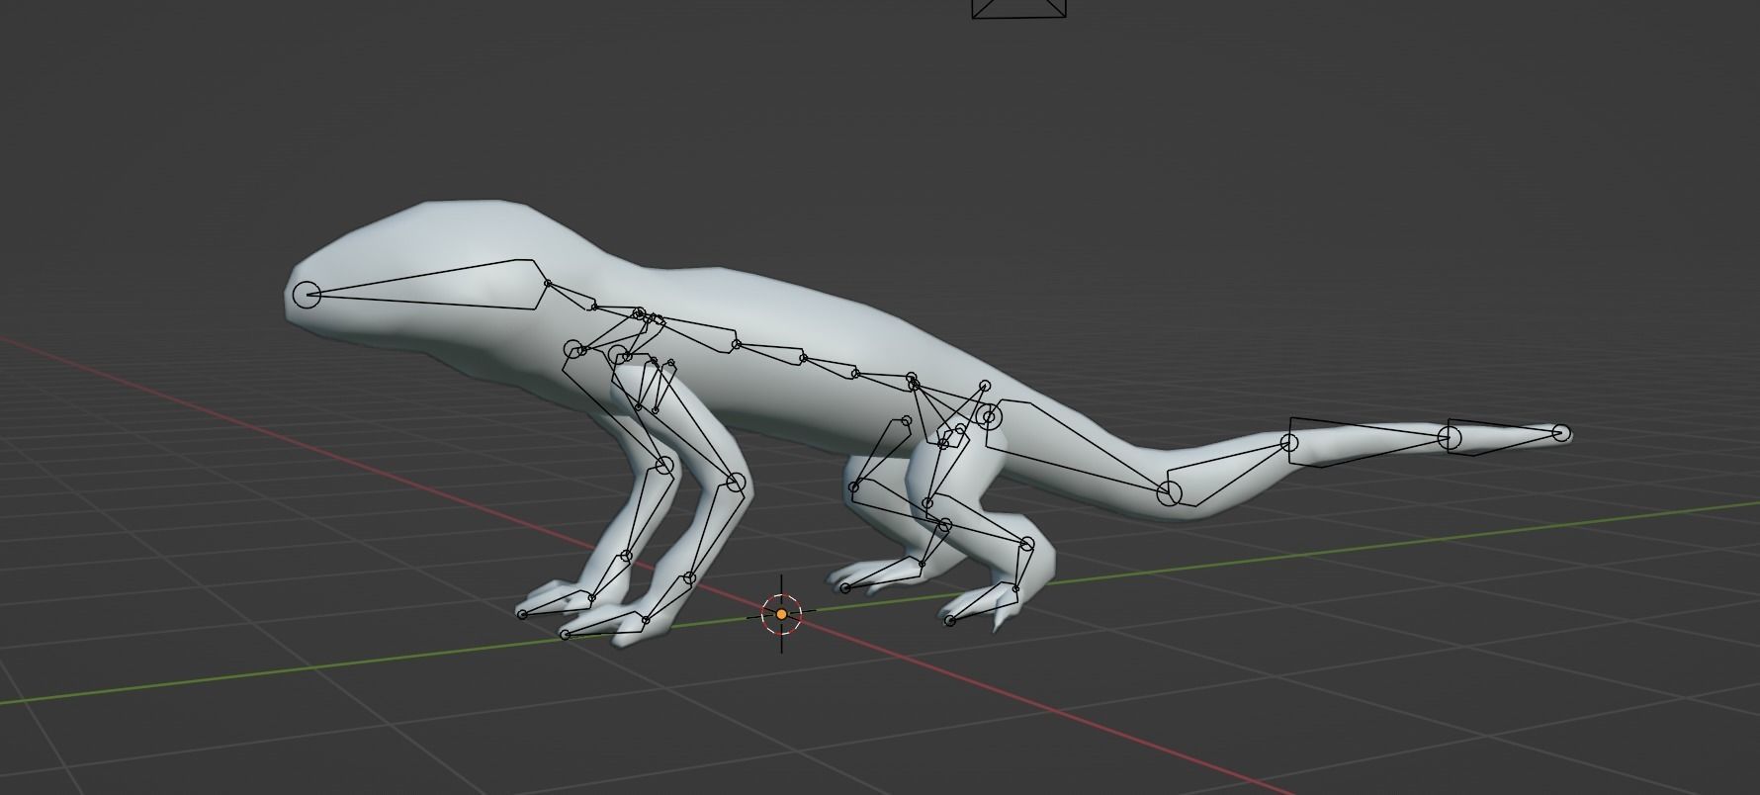The height and width of the screenshot is (795, 1760).
Task: Click the large hip joint circle at tail base
Action: [989, 417]
